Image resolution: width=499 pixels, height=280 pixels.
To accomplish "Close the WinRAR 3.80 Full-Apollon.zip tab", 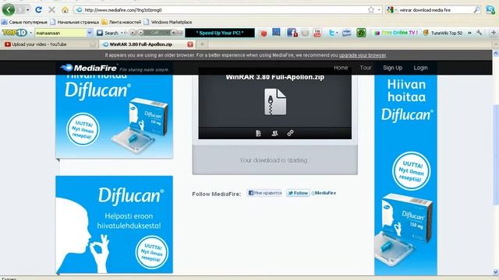I will tap(190, 44).
